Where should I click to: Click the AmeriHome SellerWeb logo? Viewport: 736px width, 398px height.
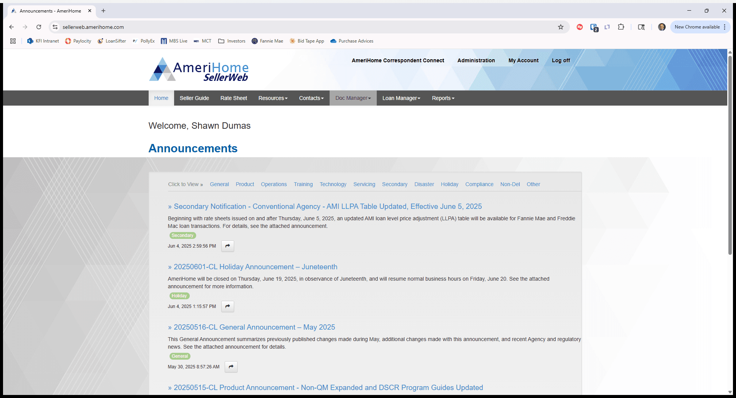(199, 69)
